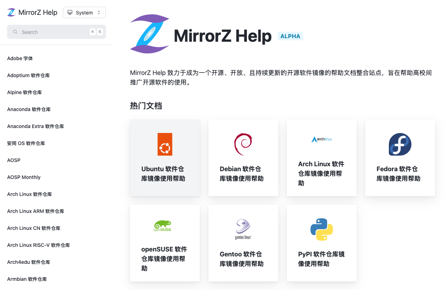445x290 pixels.
Task: Open 安同 OS 软件仓库 entry
Action: [26, 143]
